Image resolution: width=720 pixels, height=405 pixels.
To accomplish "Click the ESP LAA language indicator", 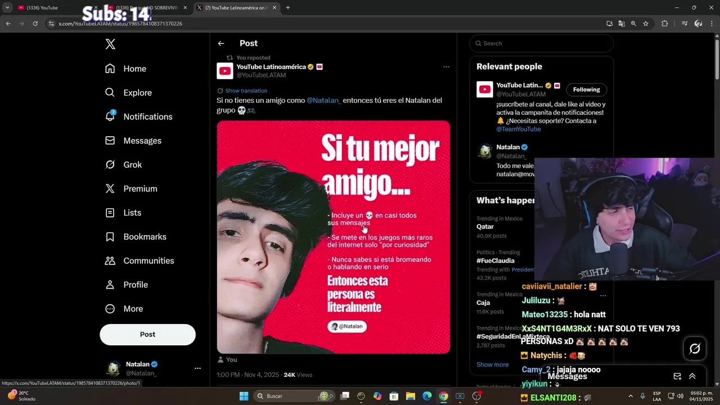I will 657,396.
